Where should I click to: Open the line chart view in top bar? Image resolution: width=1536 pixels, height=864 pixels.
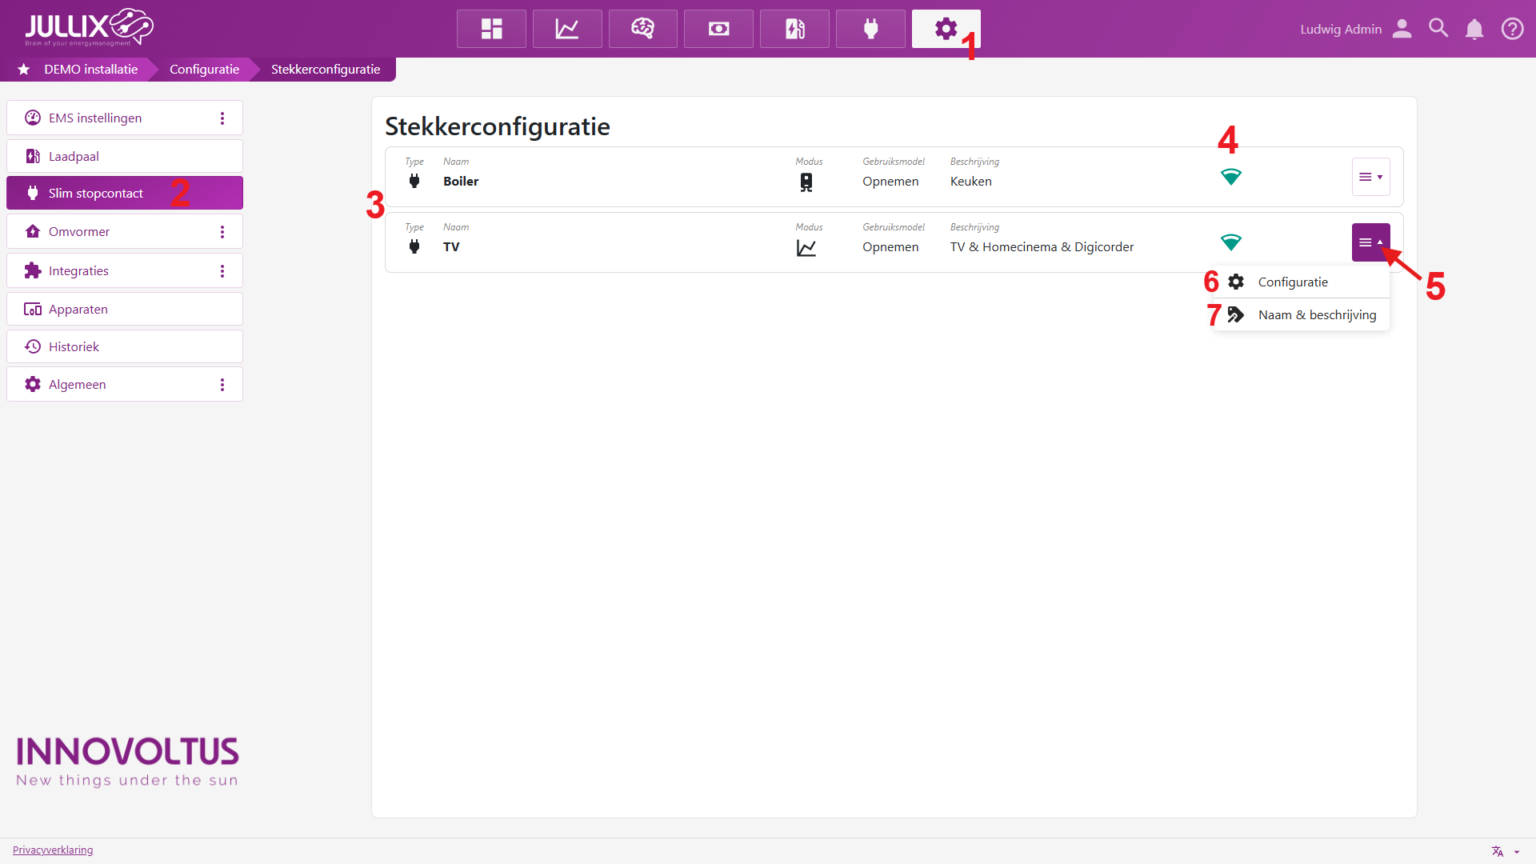tap(567, 29)
